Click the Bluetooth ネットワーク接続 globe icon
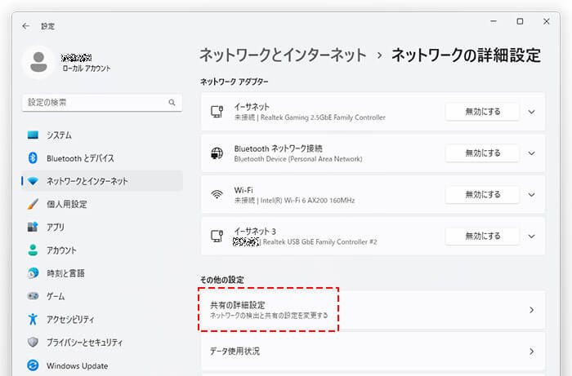Screen dimensions: 572x376 pos(217,153)
